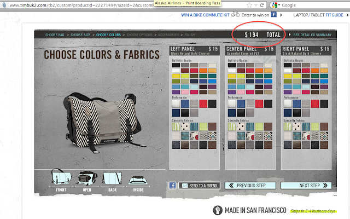Pick teal striped Specialty swatch in Center Panel
The width and height of the screenshot is (350, 219).
point(250,126)
